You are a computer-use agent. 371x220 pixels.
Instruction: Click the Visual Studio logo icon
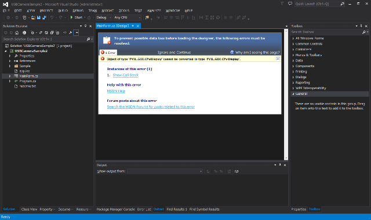(5, 4)
